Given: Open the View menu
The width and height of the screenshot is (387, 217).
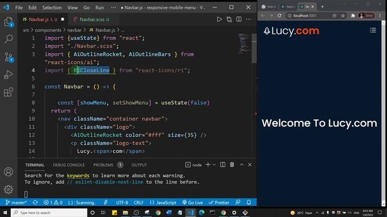Looking at the screenshot, I should click(73, 8).
